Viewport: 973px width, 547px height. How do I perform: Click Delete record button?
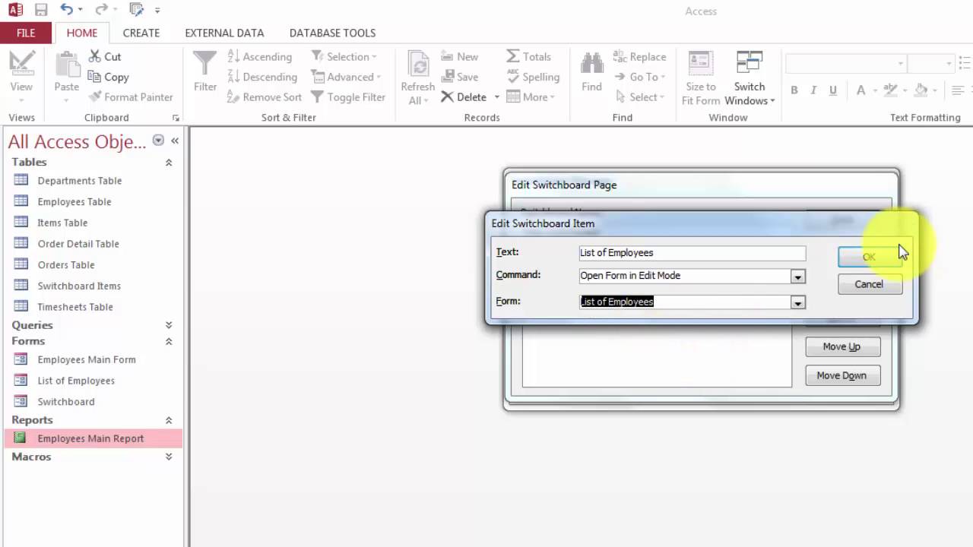click(x=464, y=97)
